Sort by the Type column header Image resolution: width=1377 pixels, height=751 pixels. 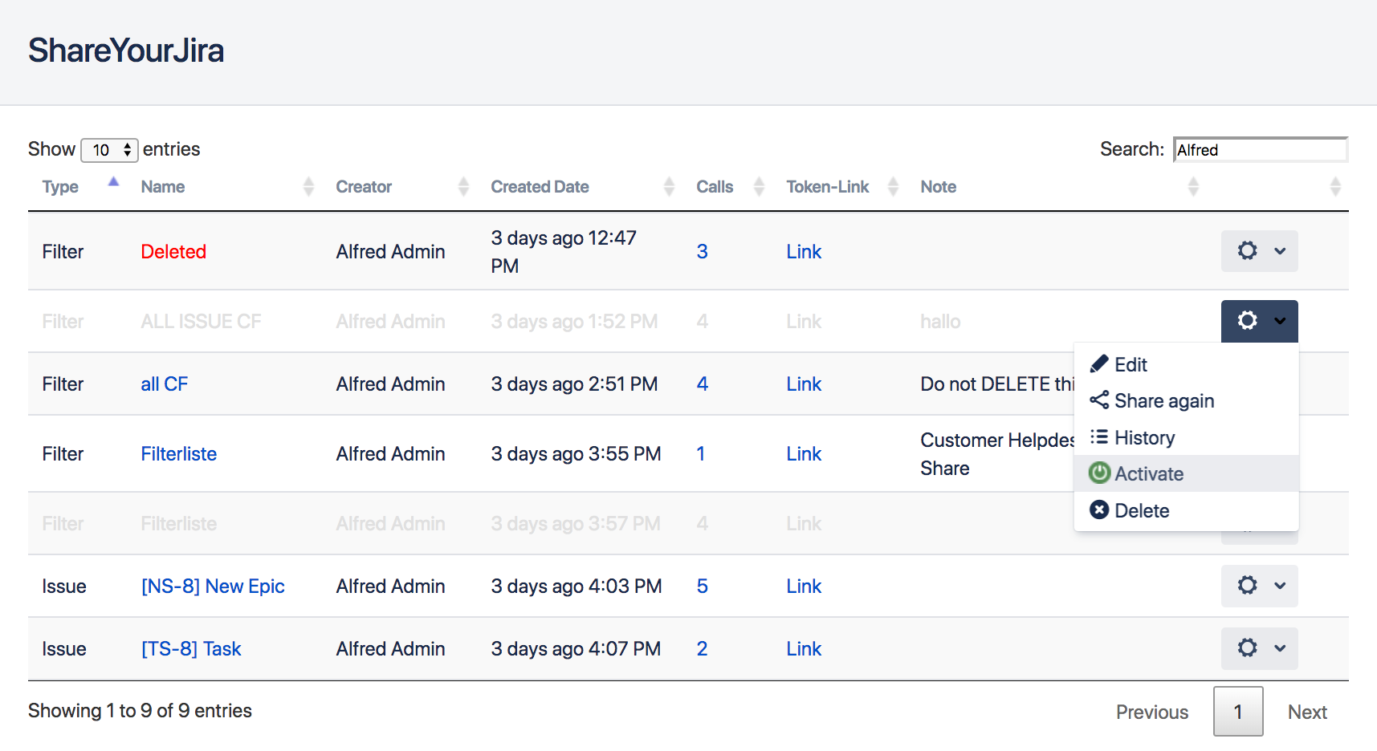[x=61, y=187]
